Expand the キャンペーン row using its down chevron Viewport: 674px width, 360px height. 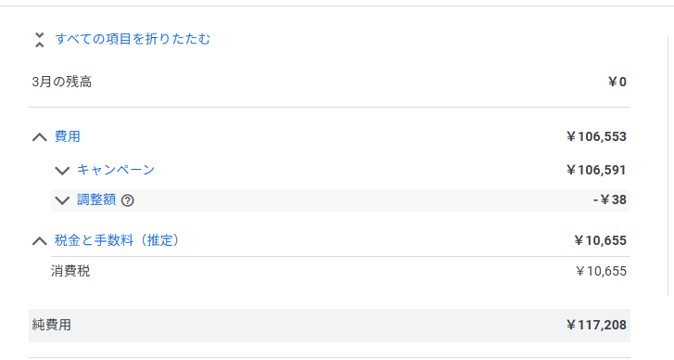pos(62,171)
